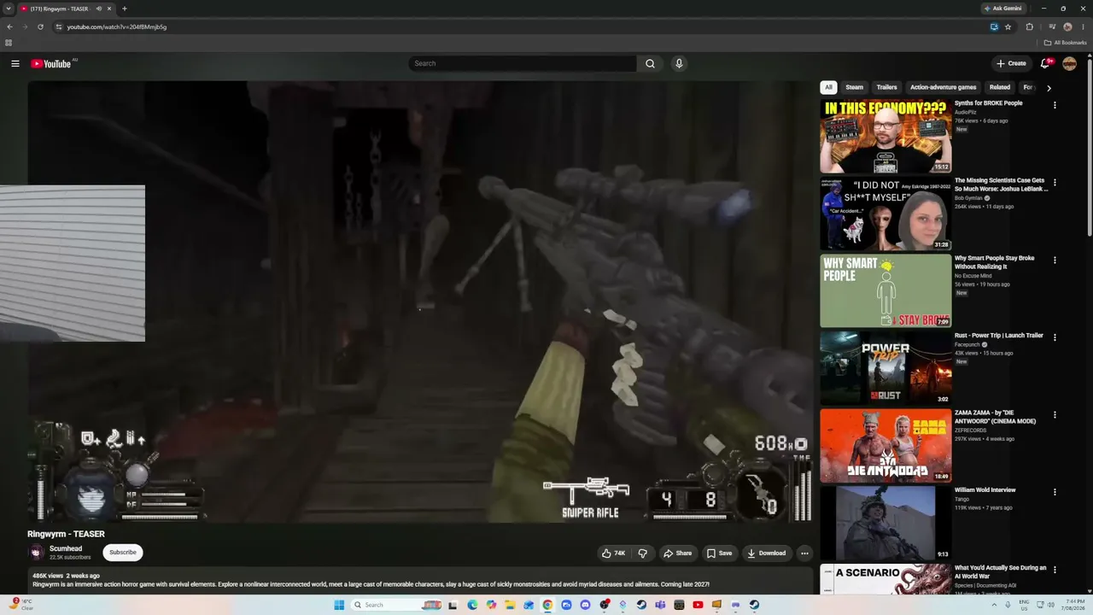This screenshot has width=1093, height=615.
Task: Open the taskbar weather widget
Action: pyautogui.click(x=20, y=605)
